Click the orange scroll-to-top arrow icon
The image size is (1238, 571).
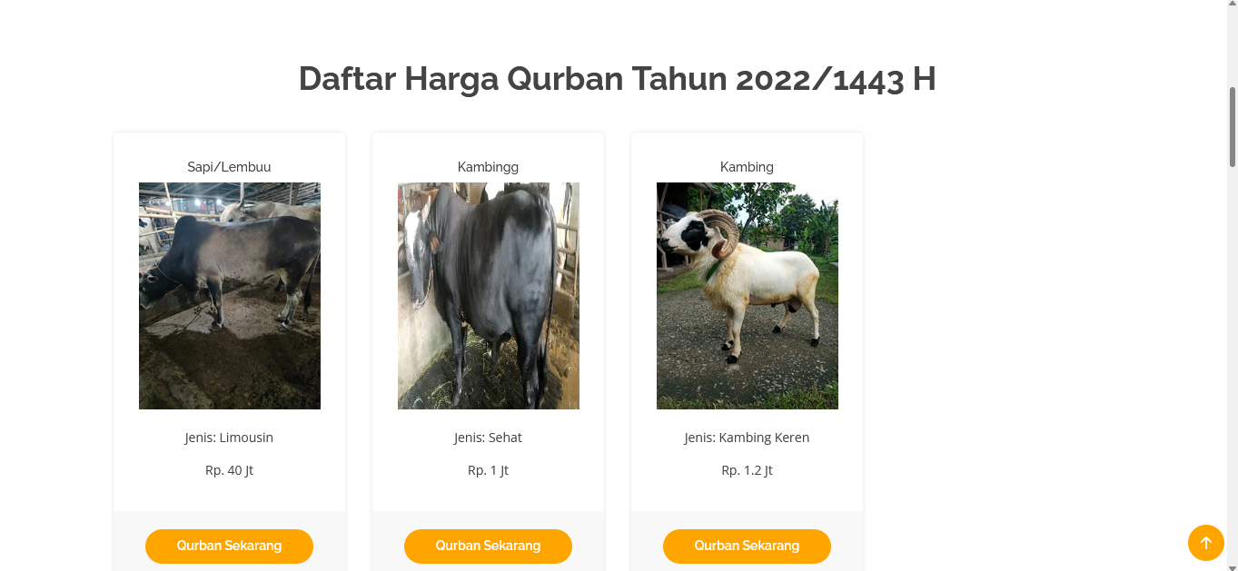[x=1205, y=543]
